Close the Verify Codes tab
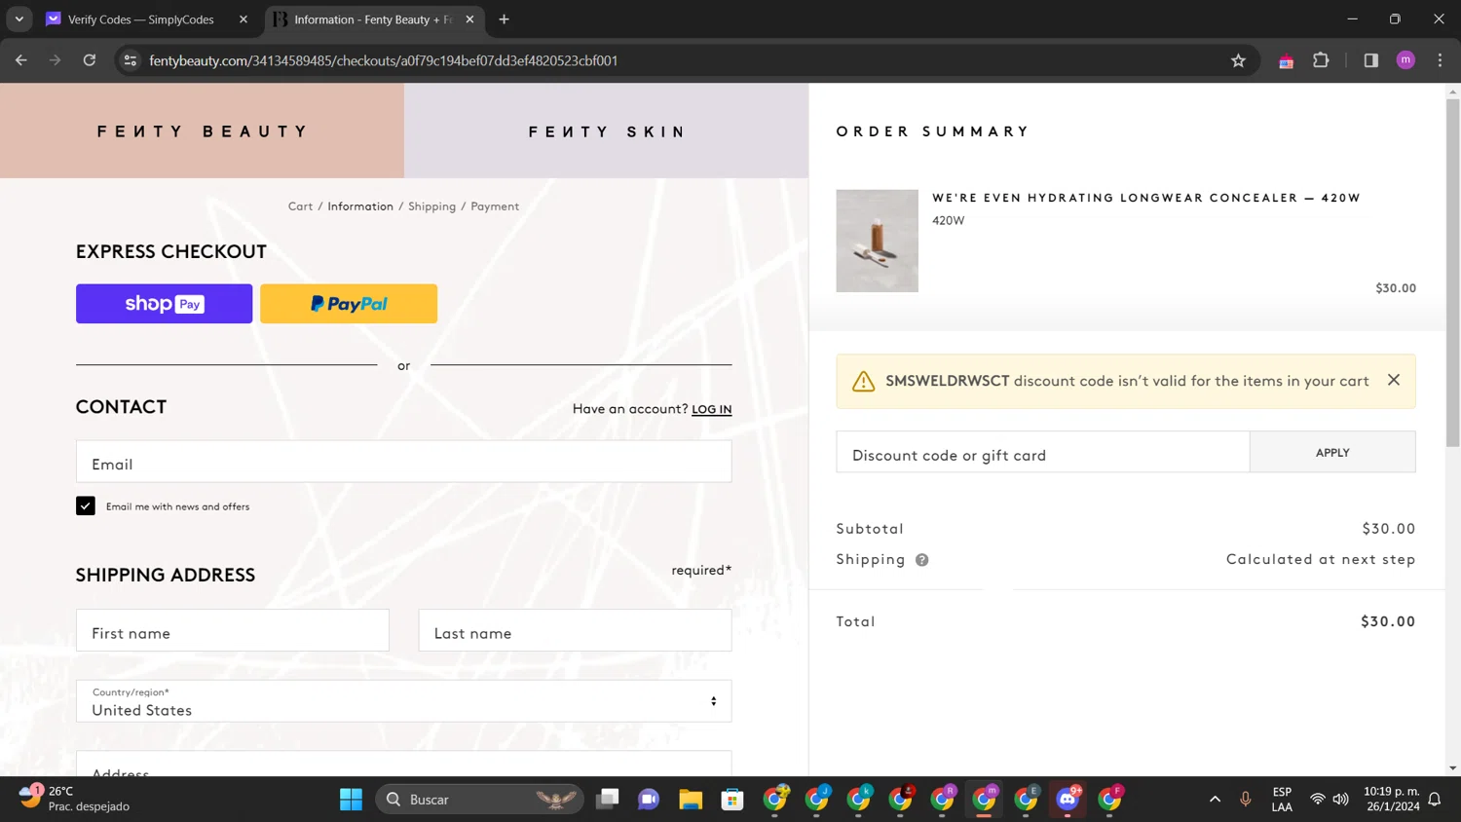 click(243, 19)
